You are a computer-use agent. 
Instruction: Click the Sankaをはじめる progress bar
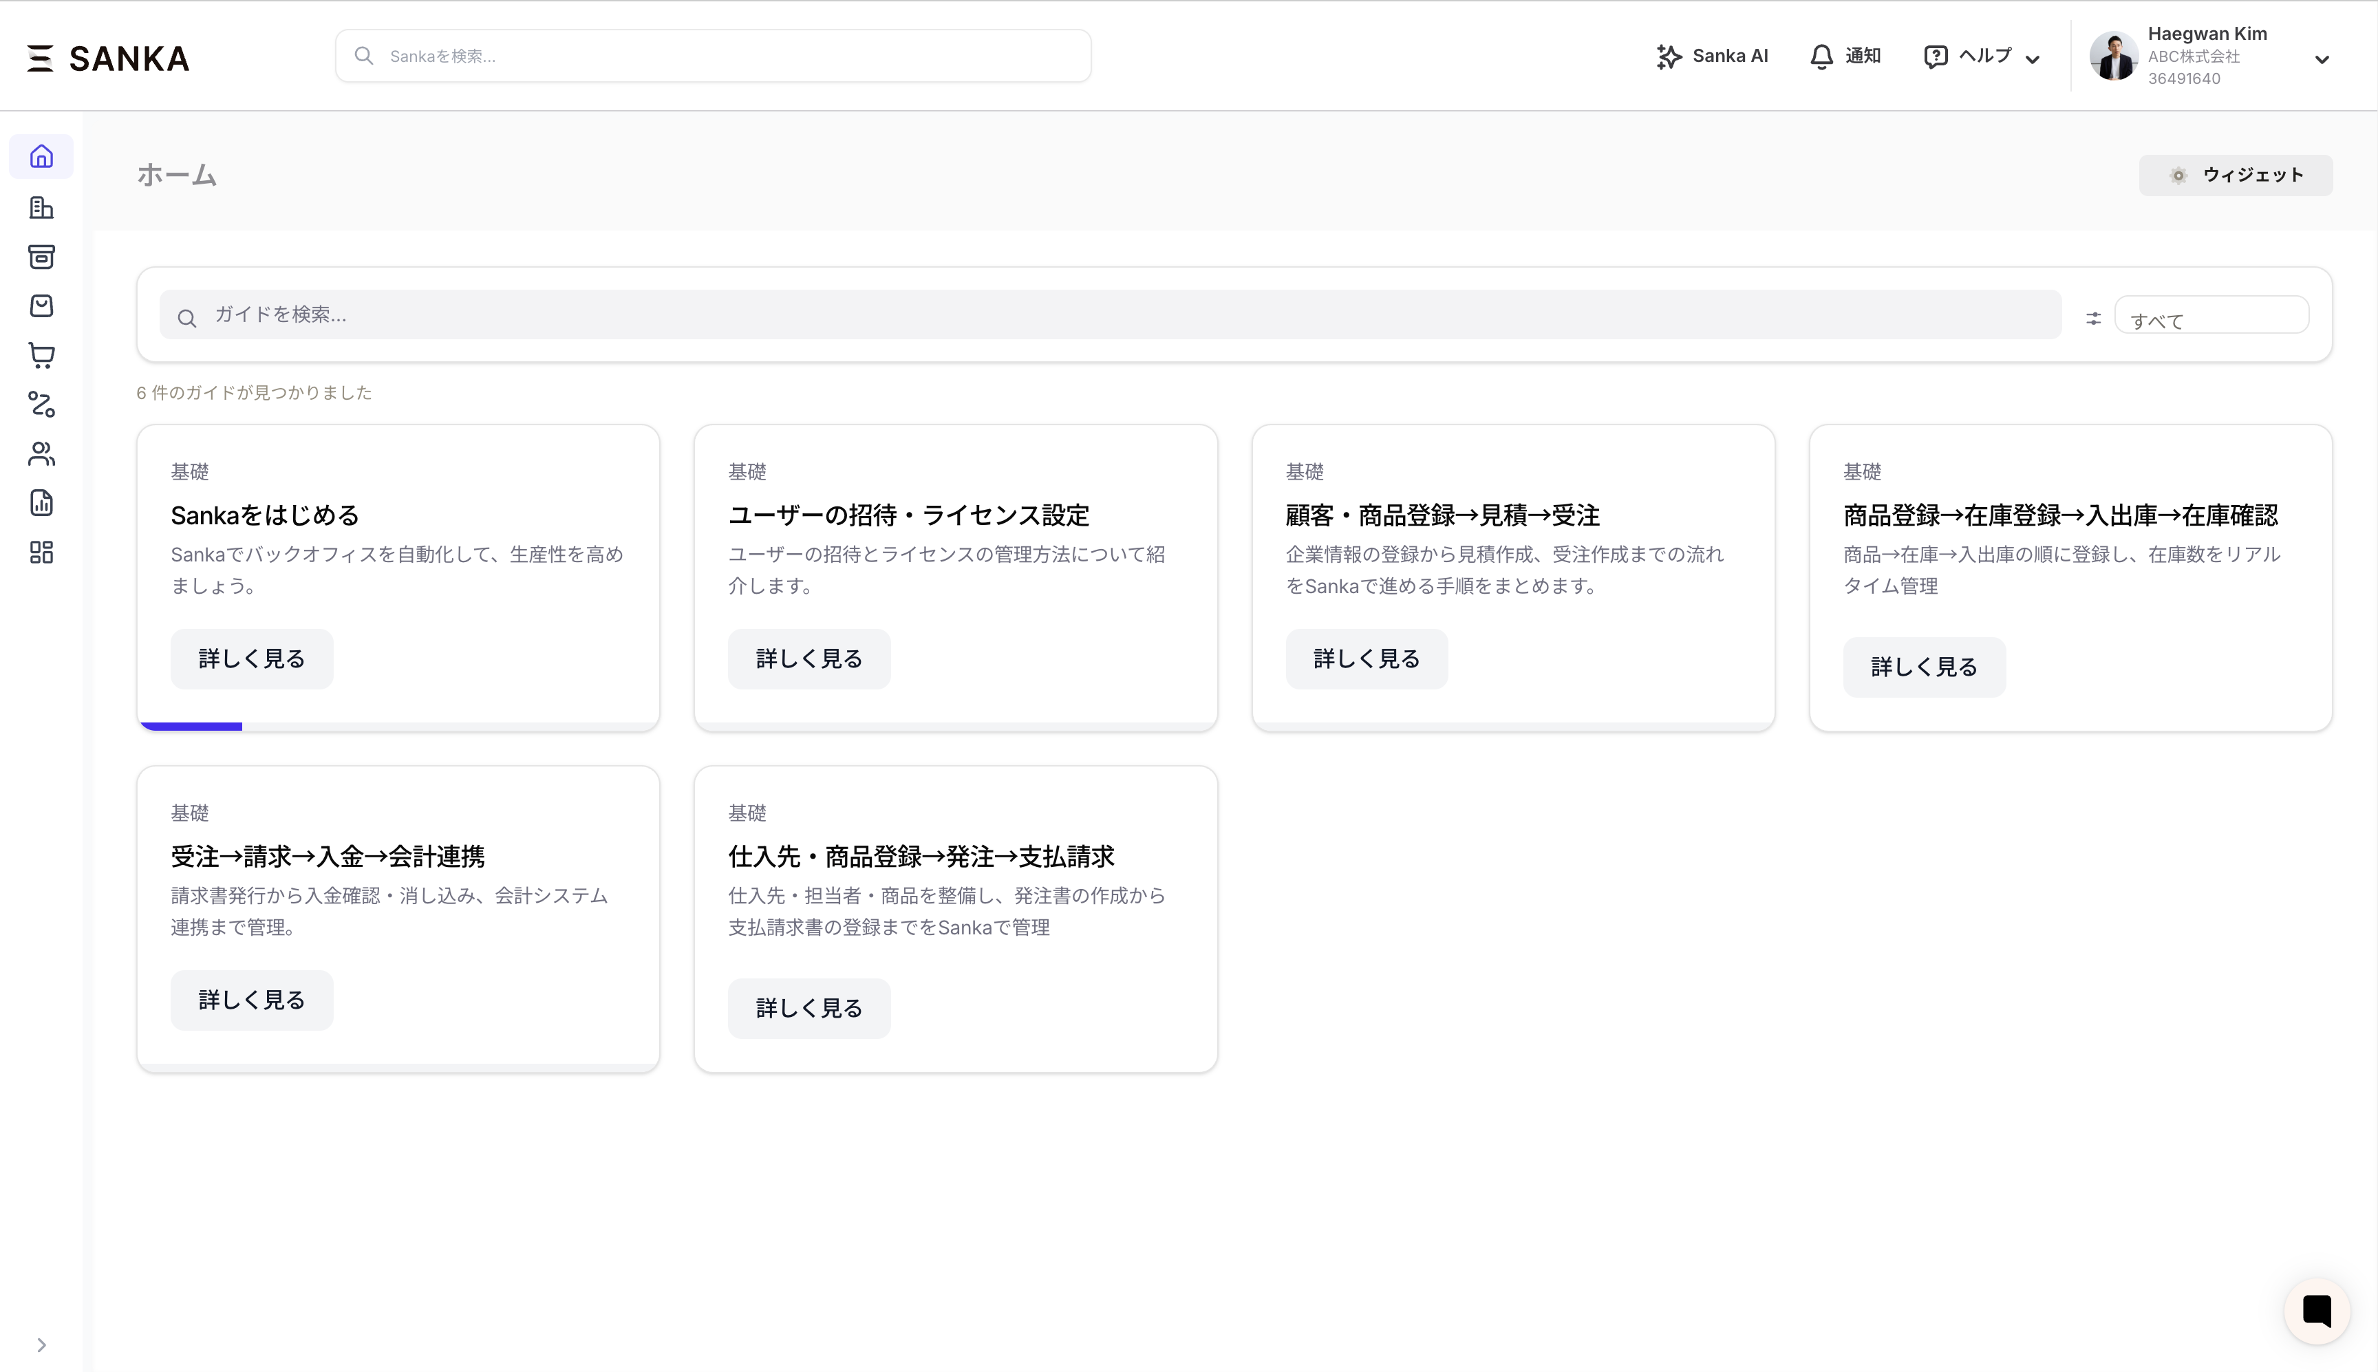[398, 726]
